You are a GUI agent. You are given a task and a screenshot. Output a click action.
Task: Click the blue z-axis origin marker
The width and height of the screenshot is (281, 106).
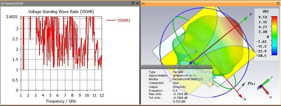pyautogui.click(x=191, y=63)
